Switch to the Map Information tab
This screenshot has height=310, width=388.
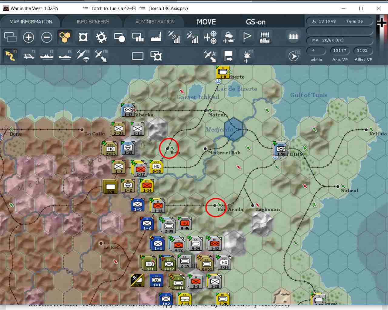31,22
